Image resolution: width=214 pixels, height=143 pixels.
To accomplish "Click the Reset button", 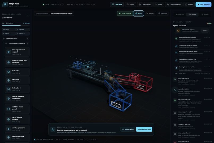I will coord(189,5).
